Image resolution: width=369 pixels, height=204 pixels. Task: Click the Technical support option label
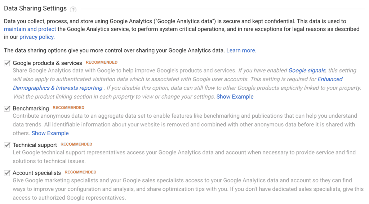click(35, 145)
